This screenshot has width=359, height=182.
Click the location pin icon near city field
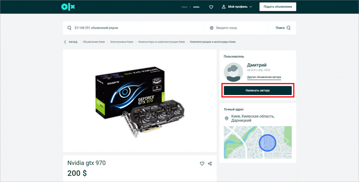[211, 28]
